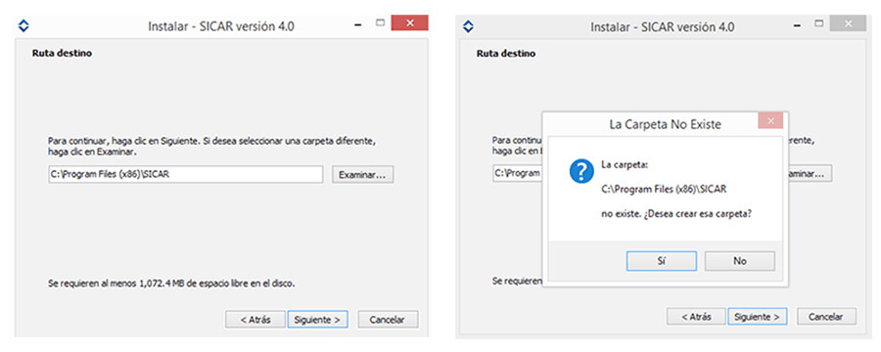Click Siguiente > in the left installer window
This screenshot has width=881, height=352.
point(317,320)
